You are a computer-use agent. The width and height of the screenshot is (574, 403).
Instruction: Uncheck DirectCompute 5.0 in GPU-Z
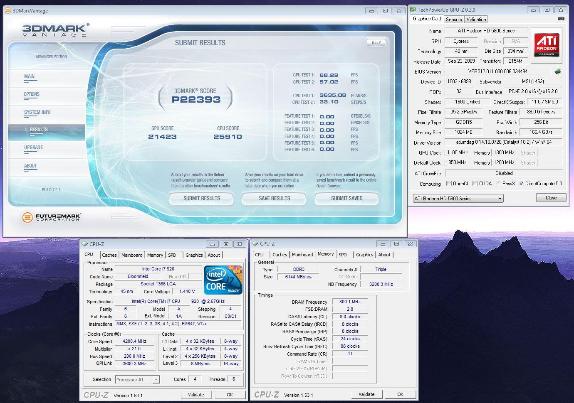click(521, 184)
